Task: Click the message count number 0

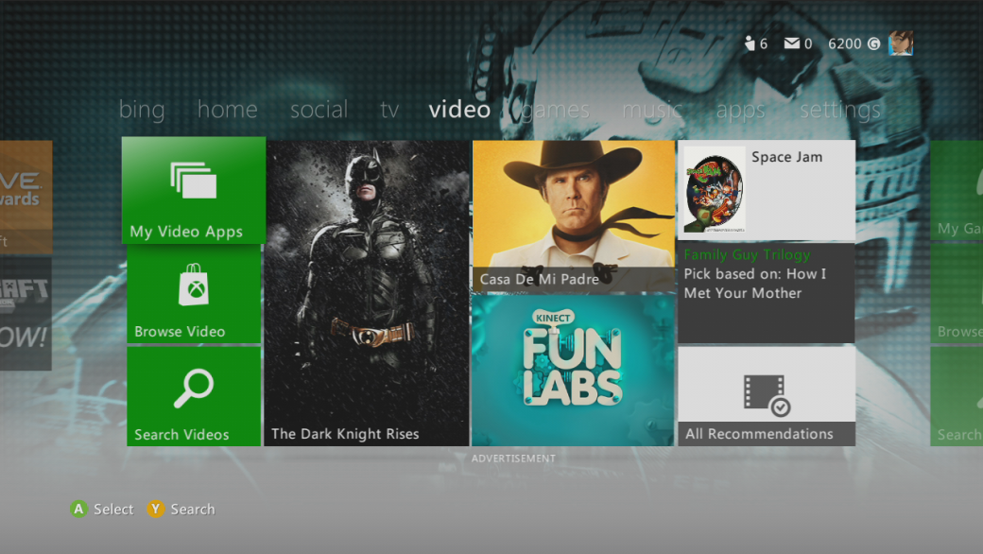Action: pos(808,43)
